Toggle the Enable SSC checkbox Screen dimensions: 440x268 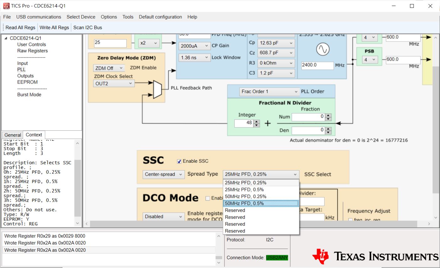[x=179, y=161]
